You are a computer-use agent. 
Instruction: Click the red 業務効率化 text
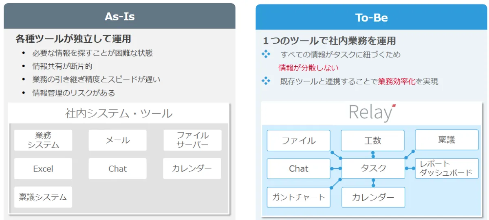point(396,81)
